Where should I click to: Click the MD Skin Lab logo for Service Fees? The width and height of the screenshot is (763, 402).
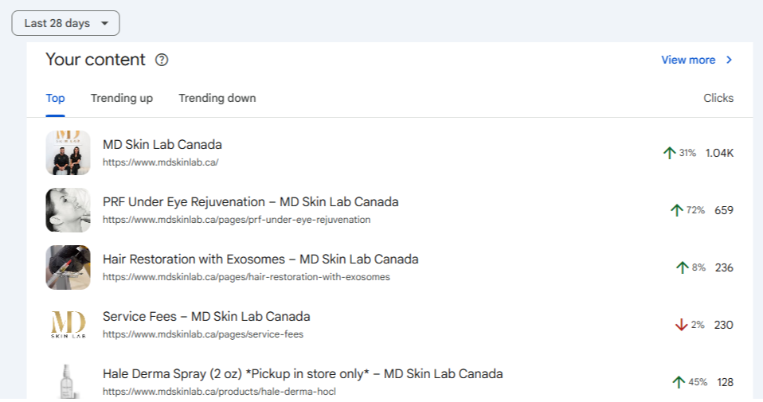(68, 325)
